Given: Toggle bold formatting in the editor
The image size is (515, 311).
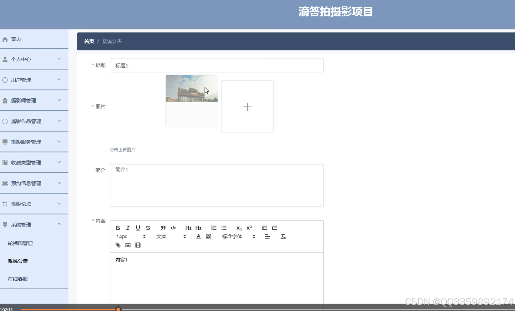Looking at the screenshot, I should point(118,228).
